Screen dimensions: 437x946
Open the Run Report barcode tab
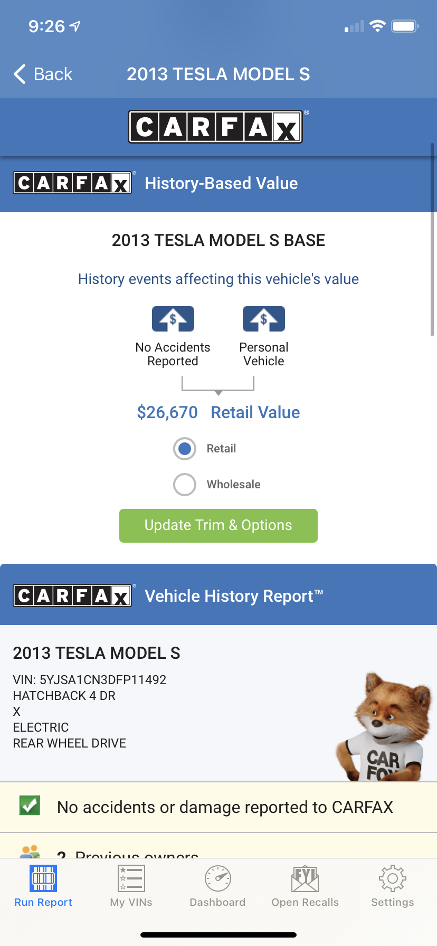click(43, 878)
